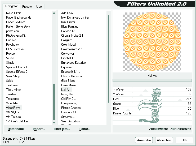Click the Blue slider row
This screenshot has height=146, width=196.
152,109
